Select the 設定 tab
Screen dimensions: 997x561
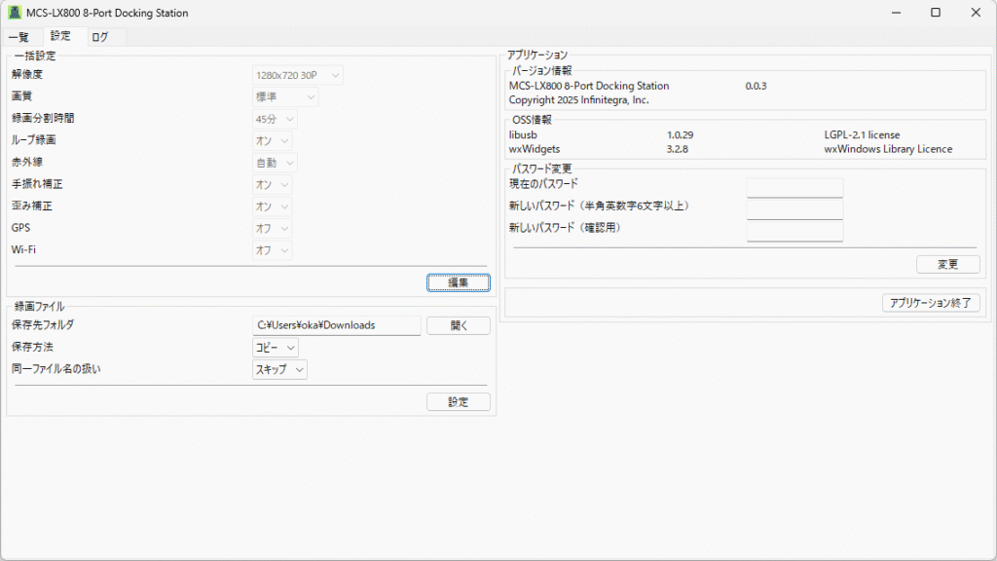coord(60,36)
